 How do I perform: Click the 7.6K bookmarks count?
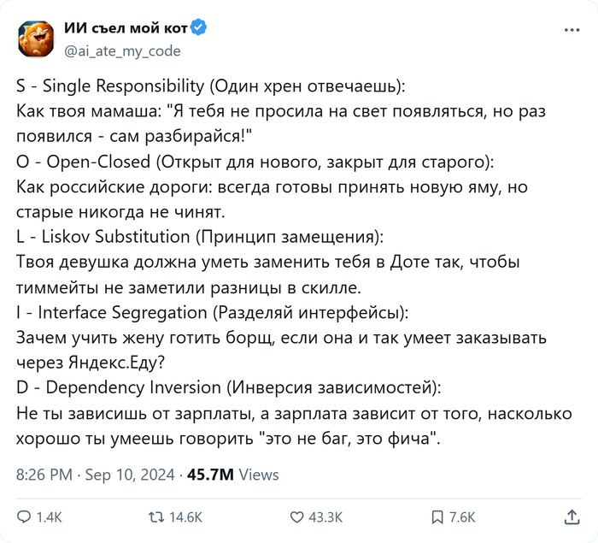[462, 517]
